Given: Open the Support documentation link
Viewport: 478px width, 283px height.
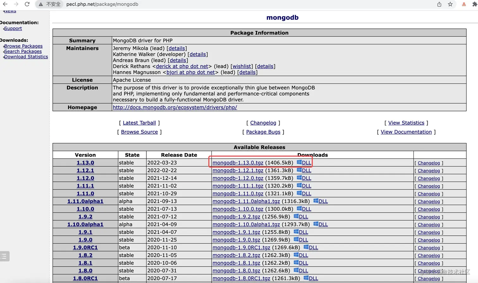Looking at the screenshot, I should (x=13, y=28).
